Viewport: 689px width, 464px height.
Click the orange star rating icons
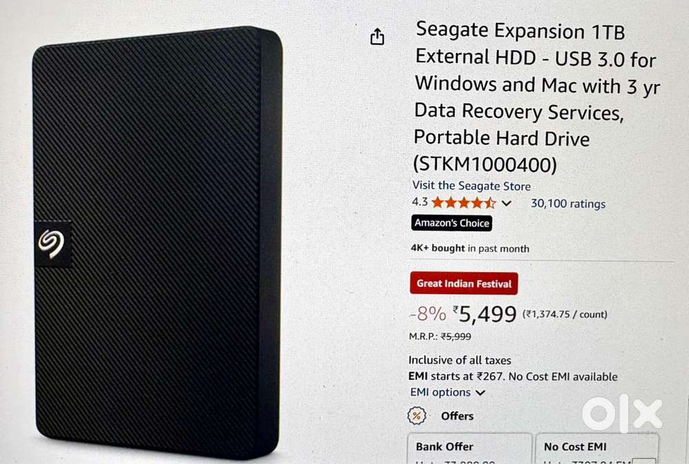point(464,203)
